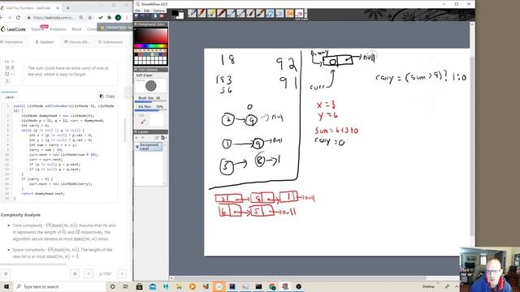The height and width of the screenshot is (292, 520).
Task: Bookmark page with the star icon
Action: (x=89, y=18)
